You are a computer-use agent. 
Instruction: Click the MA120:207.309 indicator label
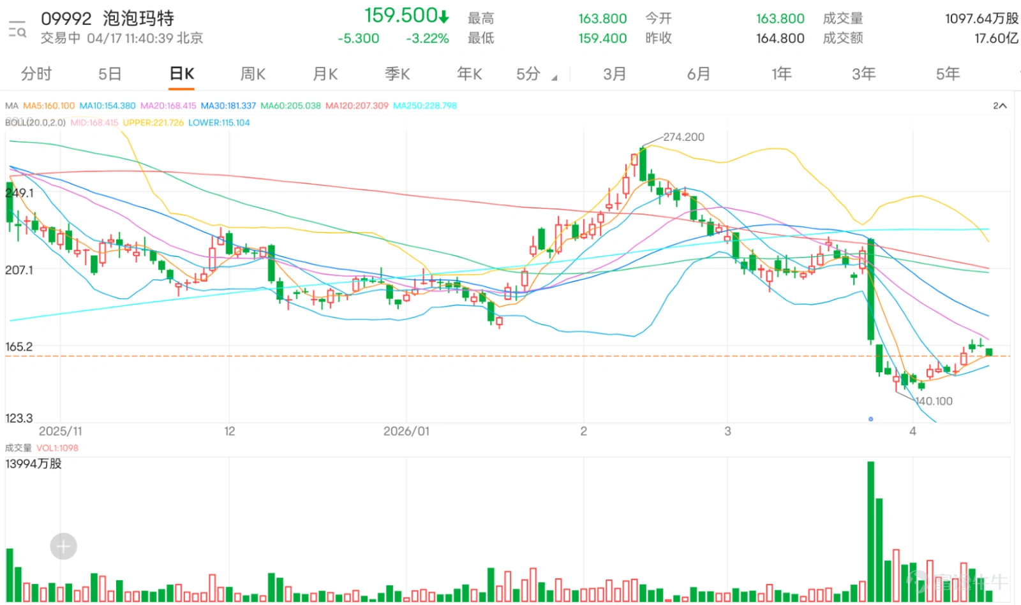point(357,106)
